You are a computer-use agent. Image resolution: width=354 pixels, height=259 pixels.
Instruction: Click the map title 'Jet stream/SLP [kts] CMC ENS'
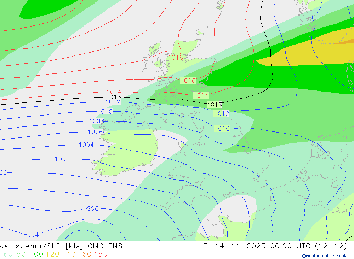61,246
